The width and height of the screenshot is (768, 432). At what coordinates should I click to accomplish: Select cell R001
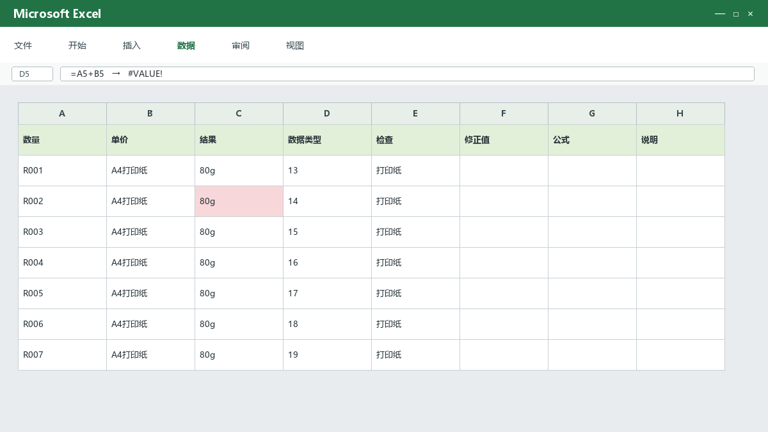coord(62,170)
